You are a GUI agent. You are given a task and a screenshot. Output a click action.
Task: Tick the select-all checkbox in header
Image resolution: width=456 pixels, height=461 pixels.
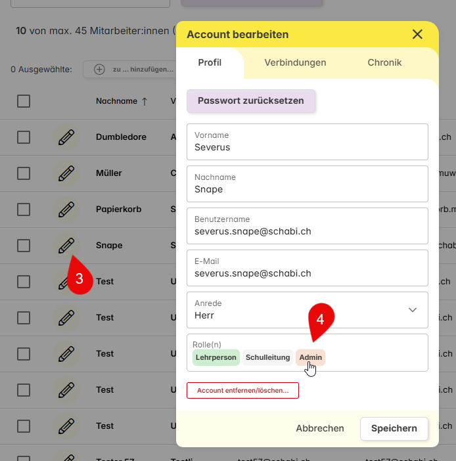click(24, 101)
